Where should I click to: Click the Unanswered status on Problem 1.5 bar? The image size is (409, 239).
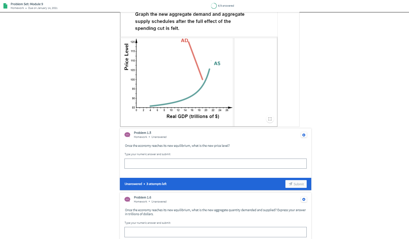tap(133, 184)
